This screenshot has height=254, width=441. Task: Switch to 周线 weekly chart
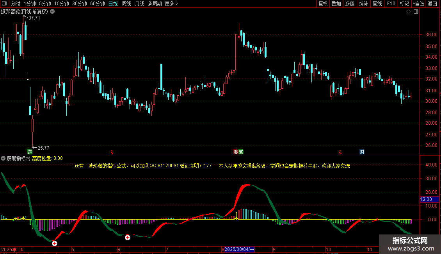(x=126, y=4)
